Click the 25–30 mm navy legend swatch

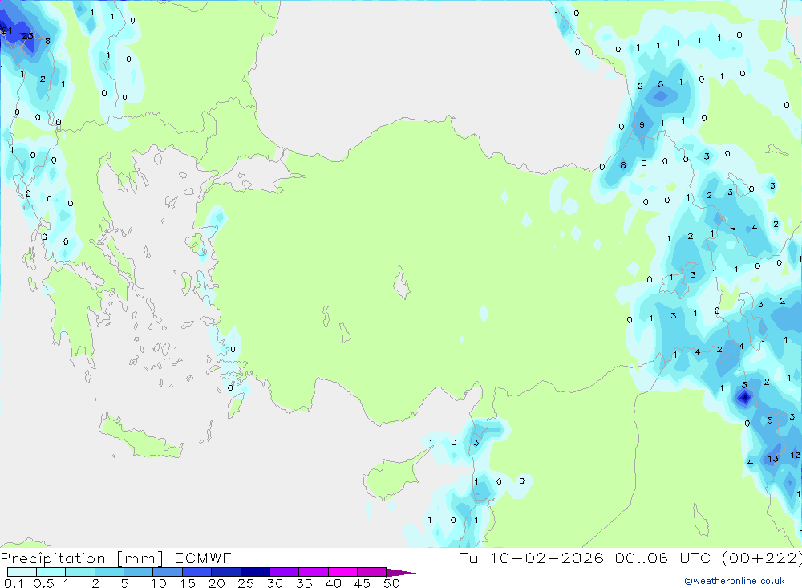[255, 572]
